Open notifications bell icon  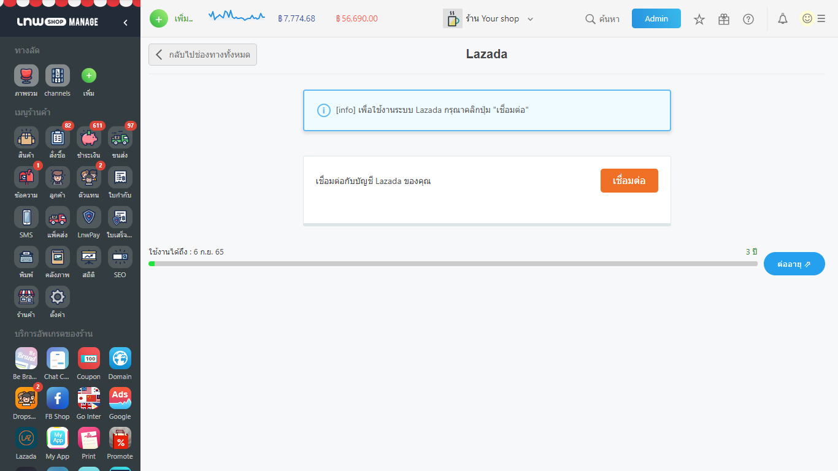[783, 19]
